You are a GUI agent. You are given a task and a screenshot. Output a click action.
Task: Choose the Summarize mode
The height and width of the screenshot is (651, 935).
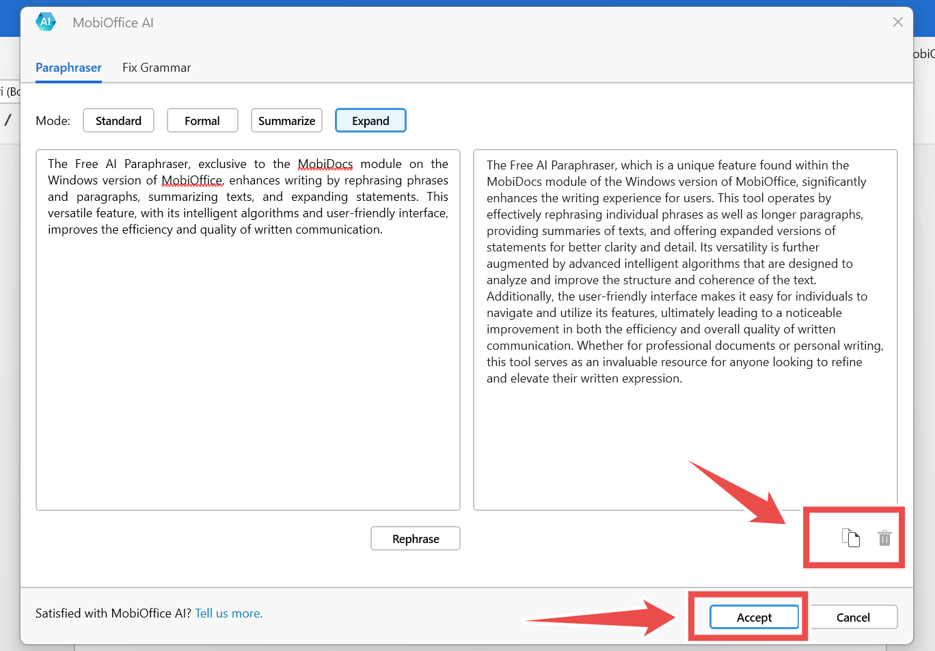[286, 121]
